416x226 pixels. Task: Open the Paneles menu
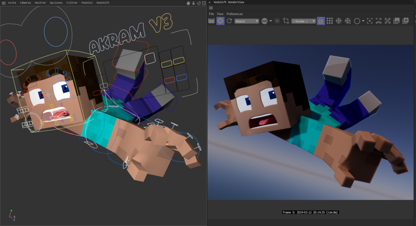(x=87, y=2)
